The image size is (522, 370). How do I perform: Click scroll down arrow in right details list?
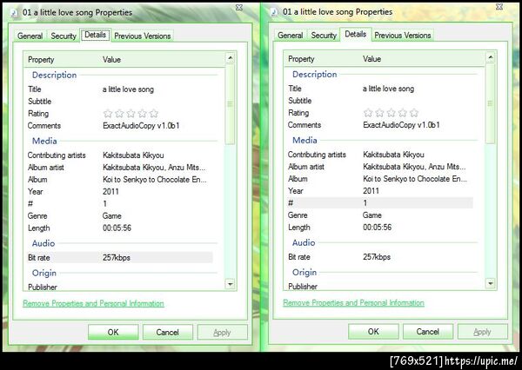(491, 283)
